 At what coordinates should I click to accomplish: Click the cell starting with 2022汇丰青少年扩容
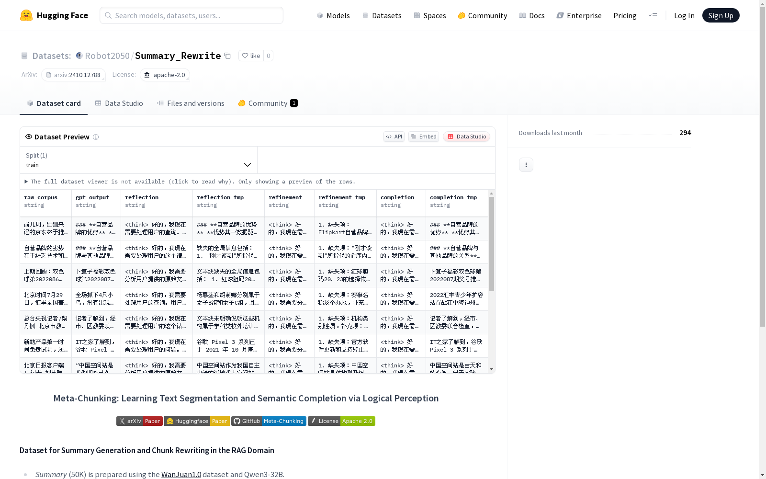tap(457, 299)
